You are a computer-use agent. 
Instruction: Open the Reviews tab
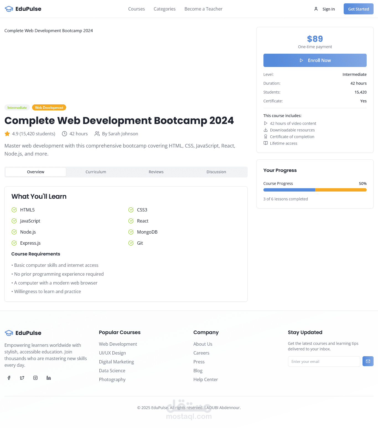pyautogui.click(x=156, y=172)
